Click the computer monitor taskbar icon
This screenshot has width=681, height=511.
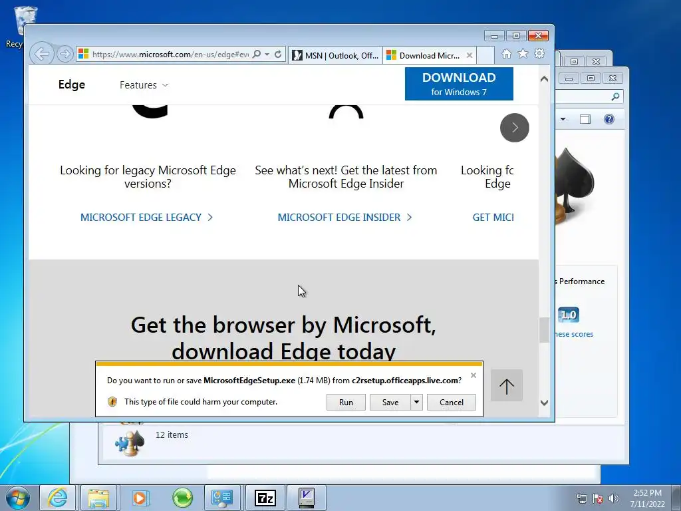[307, 498]
